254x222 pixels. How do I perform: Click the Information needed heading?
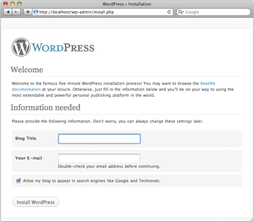pos(46,108)
